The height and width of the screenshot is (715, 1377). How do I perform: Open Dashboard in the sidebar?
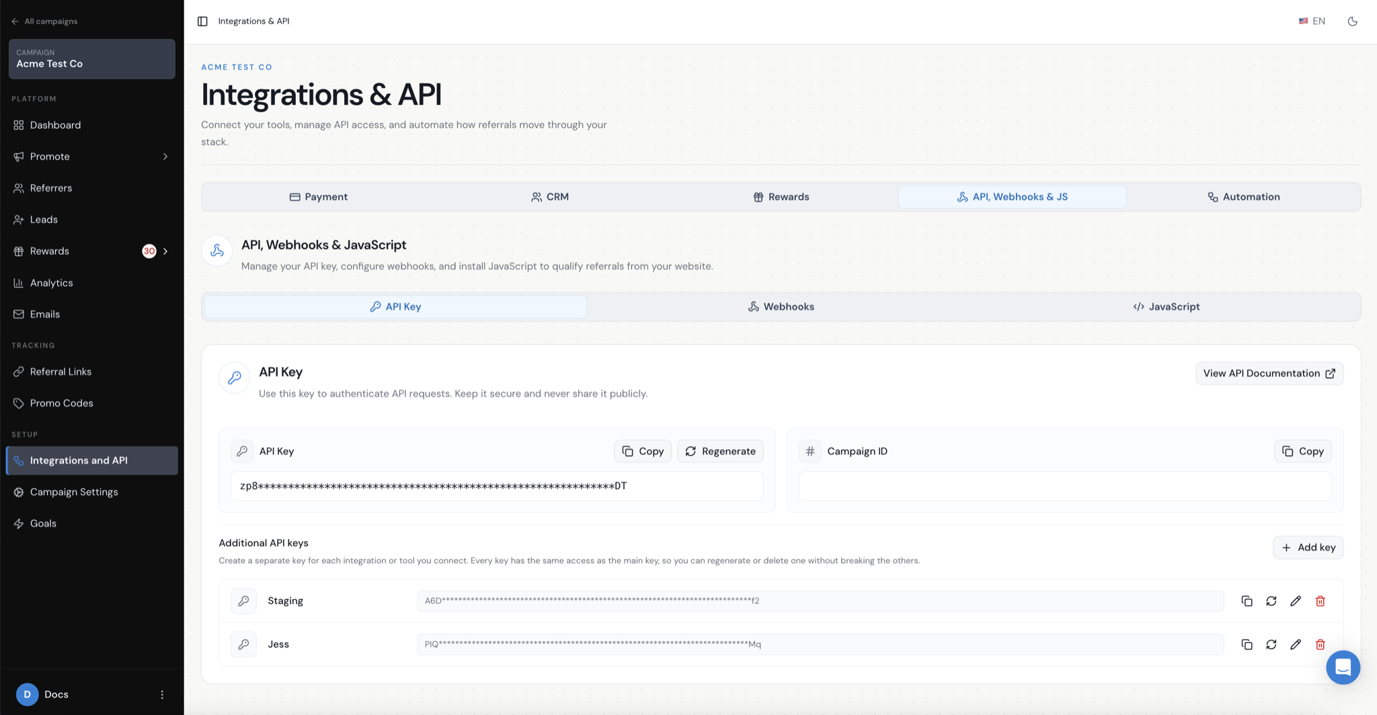92,125
